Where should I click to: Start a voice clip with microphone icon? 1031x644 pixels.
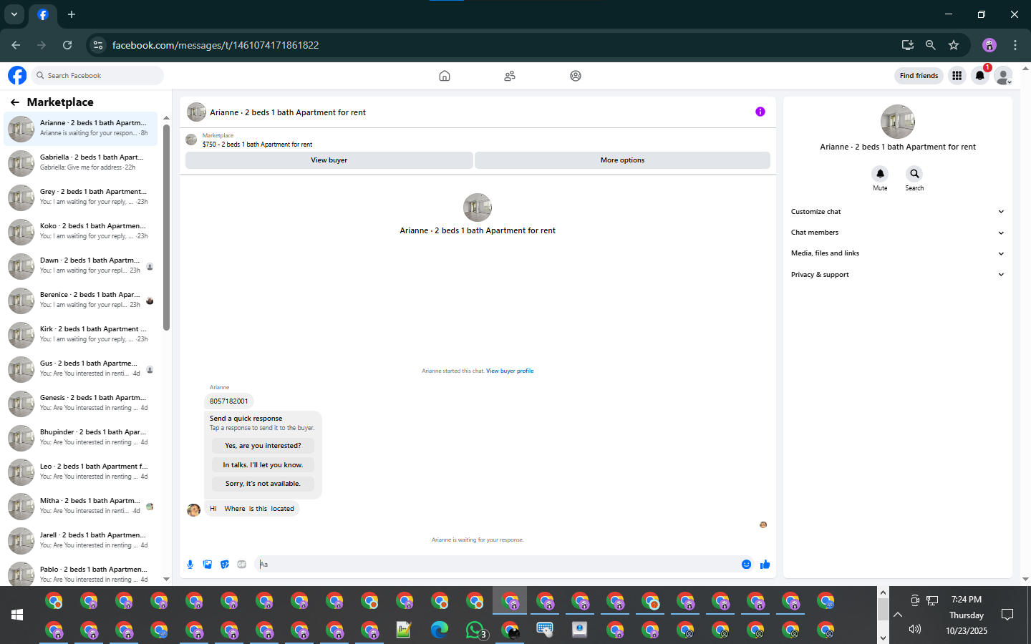[190, 565]
